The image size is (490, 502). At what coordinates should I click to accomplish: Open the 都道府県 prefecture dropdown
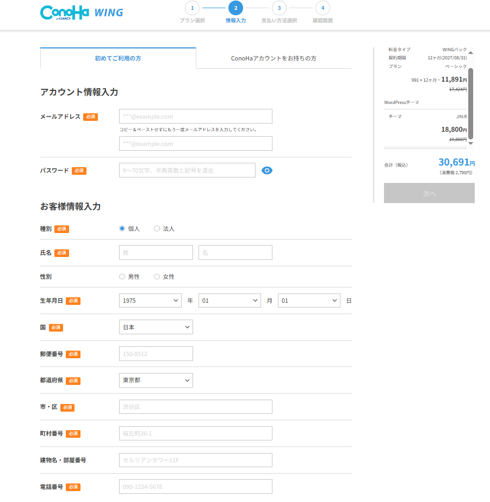point(156,381)
